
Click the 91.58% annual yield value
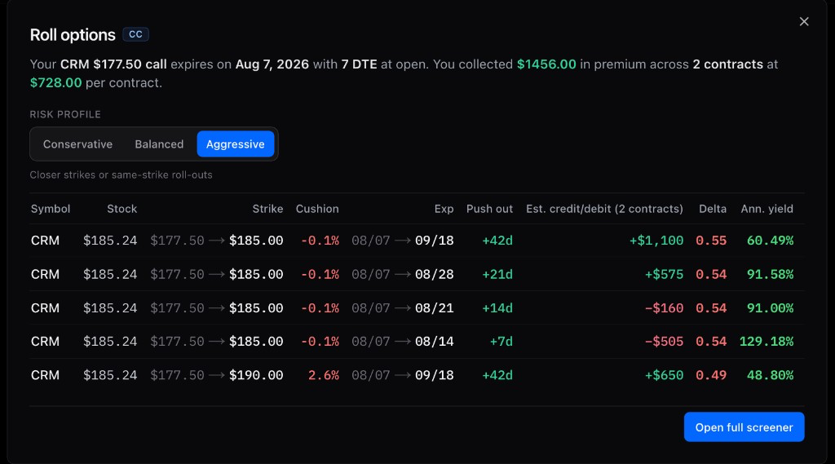pos(770,274)
